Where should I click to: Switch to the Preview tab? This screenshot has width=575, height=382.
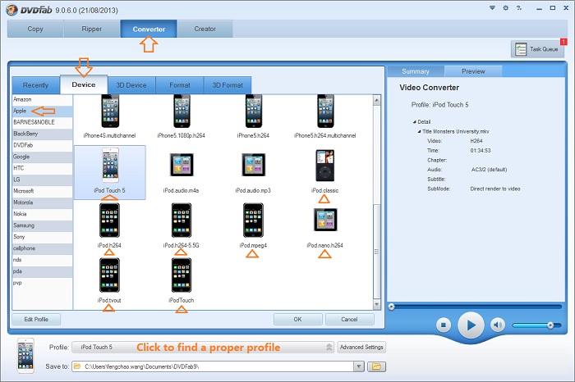[x=473, y=71]
